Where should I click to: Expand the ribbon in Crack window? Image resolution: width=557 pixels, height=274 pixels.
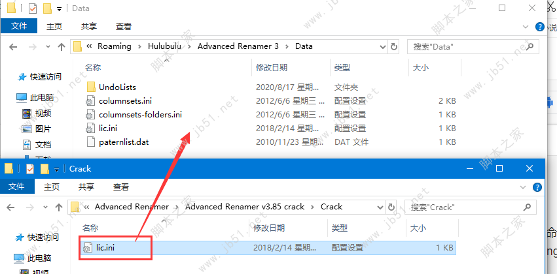[x=523, y=187]
